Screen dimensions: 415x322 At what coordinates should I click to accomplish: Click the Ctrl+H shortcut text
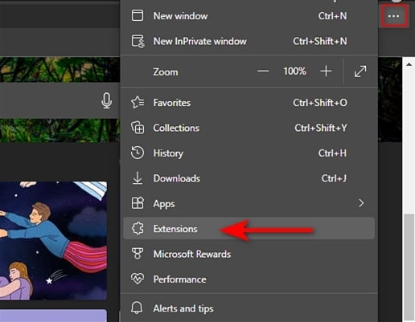pyautogui.click(x=332, y=153)
